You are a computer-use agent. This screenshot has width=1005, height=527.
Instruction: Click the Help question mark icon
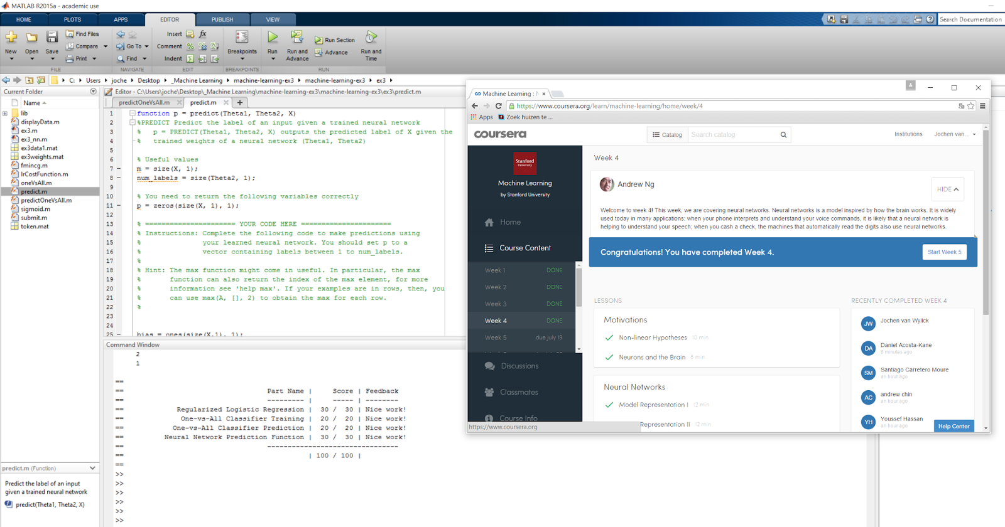930,19
